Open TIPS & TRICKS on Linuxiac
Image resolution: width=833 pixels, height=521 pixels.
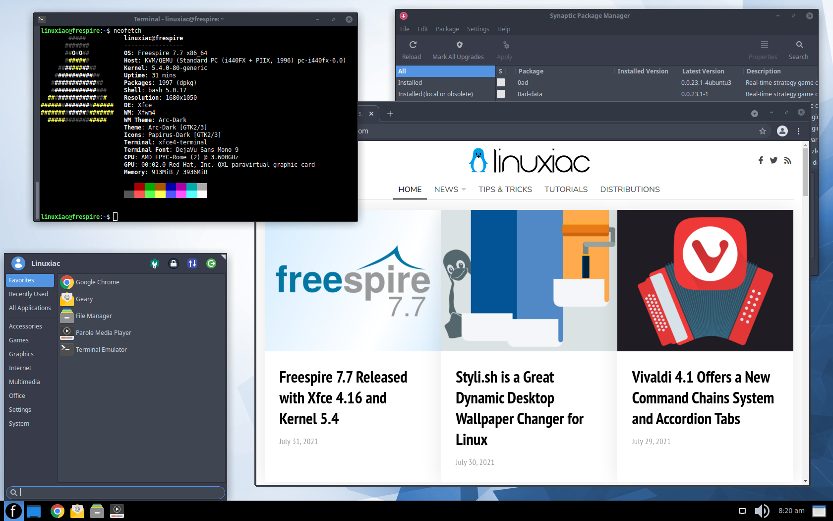click(x=505, y=189)
